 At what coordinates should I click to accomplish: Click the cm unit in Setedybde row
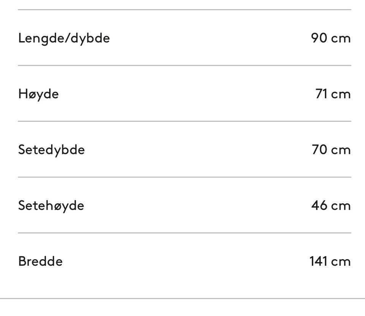pos(341,150)
